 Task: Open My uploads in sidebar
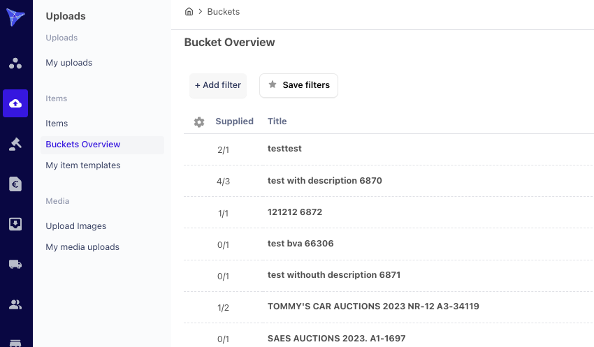tap(69, 63)
